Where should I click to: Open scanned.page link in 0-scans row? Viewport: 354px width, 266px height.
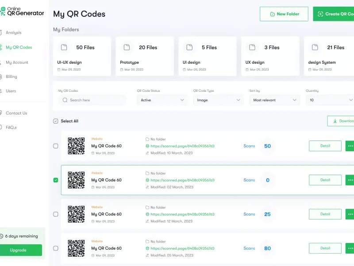[x=182, y=180]
